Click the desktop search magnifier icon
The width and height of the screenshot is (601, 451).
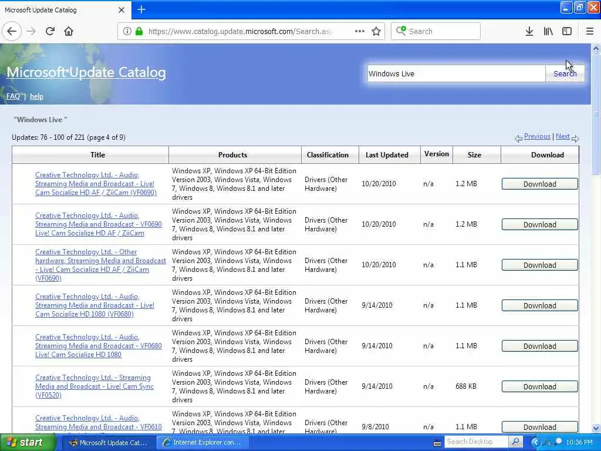click(516, 442)
